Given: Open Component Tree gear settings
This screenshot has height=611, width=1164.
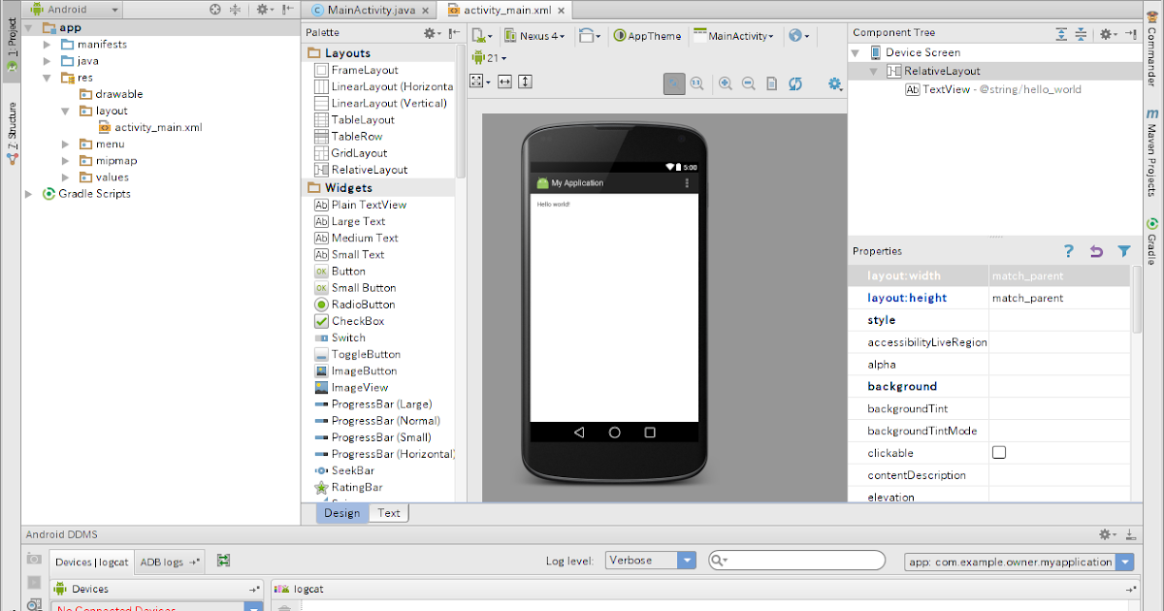Looking at the screenshot, I should click(x=1108, y=34).
